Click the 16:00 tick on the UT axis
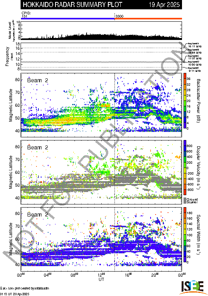The image size is (208, 296). click(x=128, y=275)
